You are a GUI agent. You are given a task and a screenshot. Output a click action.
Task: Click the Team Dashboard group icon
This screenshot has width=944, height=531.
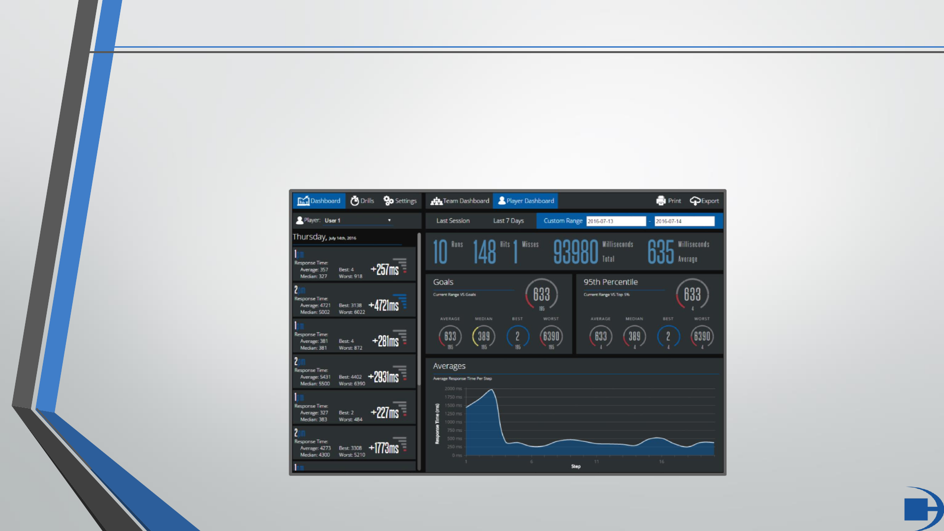[x=436, y=201]
